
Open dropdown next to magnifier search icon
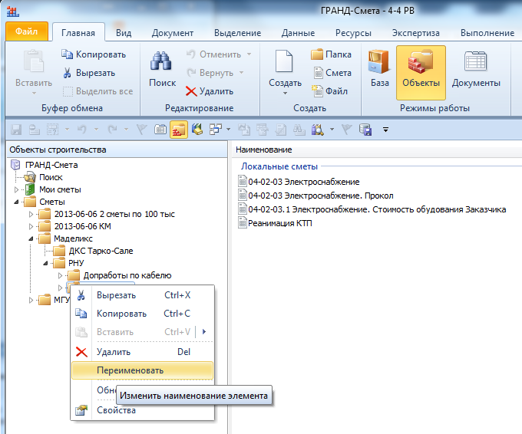pyautogui.click(x=332, y=130)
